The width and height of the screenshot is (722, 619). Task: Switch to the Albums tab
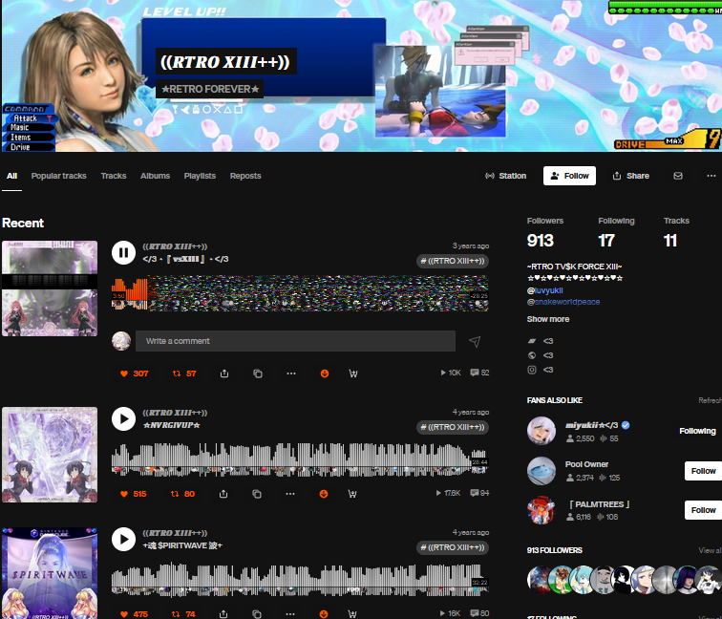pos(155,176)
